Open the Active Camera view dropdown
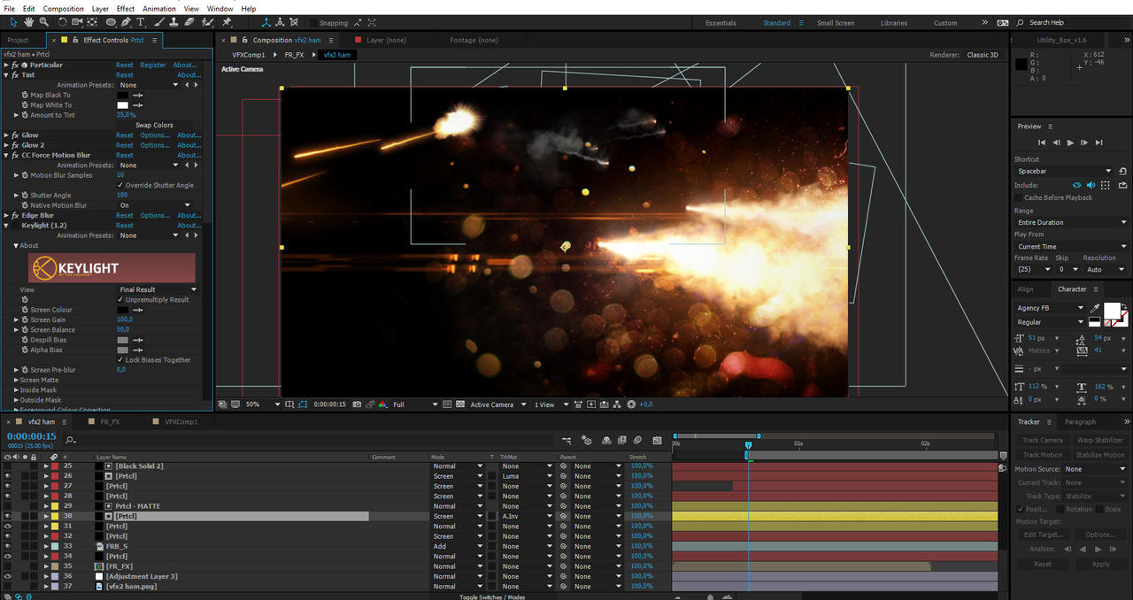The image size is (1133, 600). pos(497,404)
